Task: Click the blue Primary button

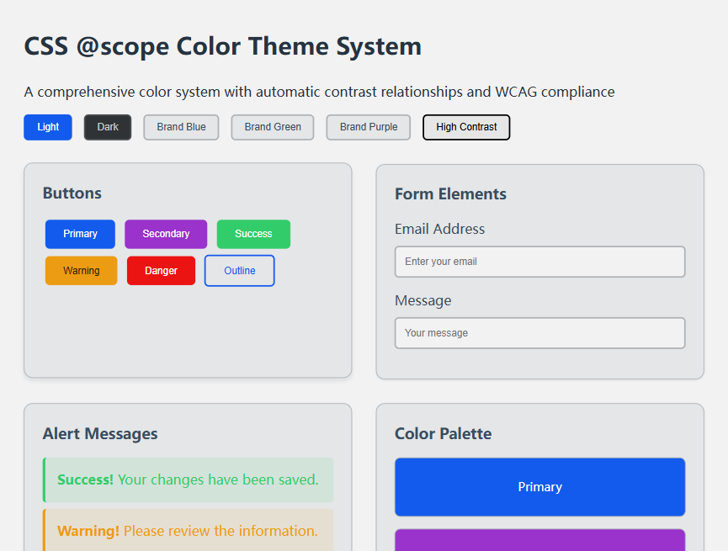Action: pos(80,234)
